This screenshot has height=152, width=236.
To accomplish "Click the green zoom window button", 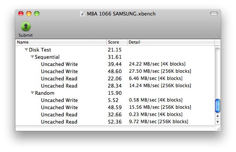I will click(37, 14).
